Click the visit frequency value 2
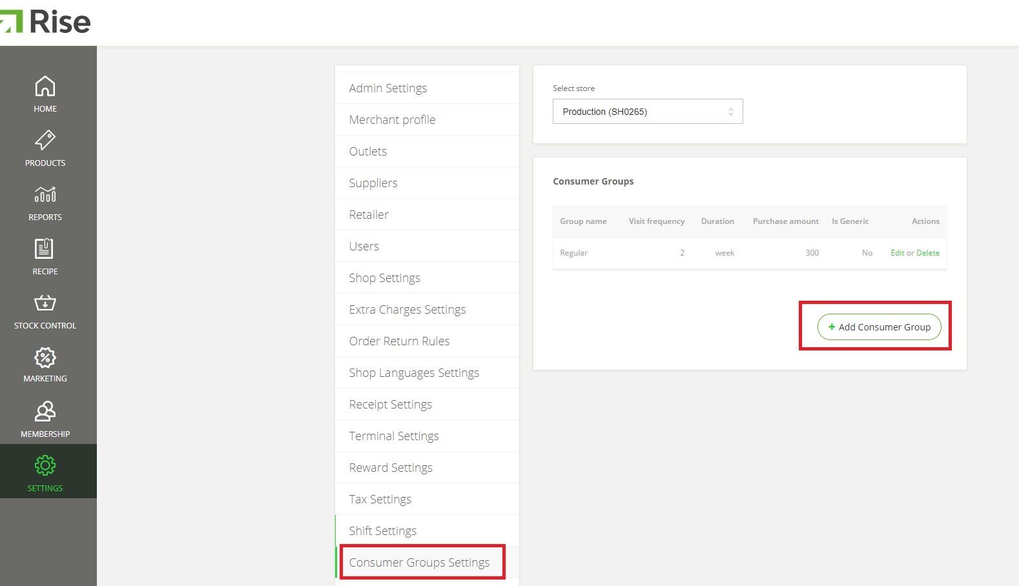Image resolution: width=1019 pixels, height=586 pixels. [x=682, y=253]
